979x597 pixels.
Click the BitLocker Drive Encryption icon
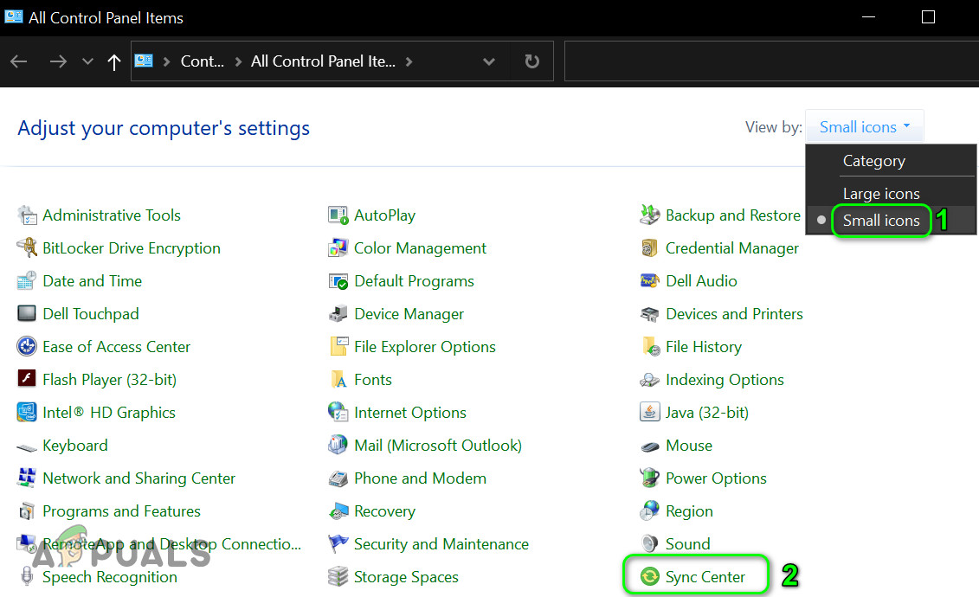click(27, 248)
